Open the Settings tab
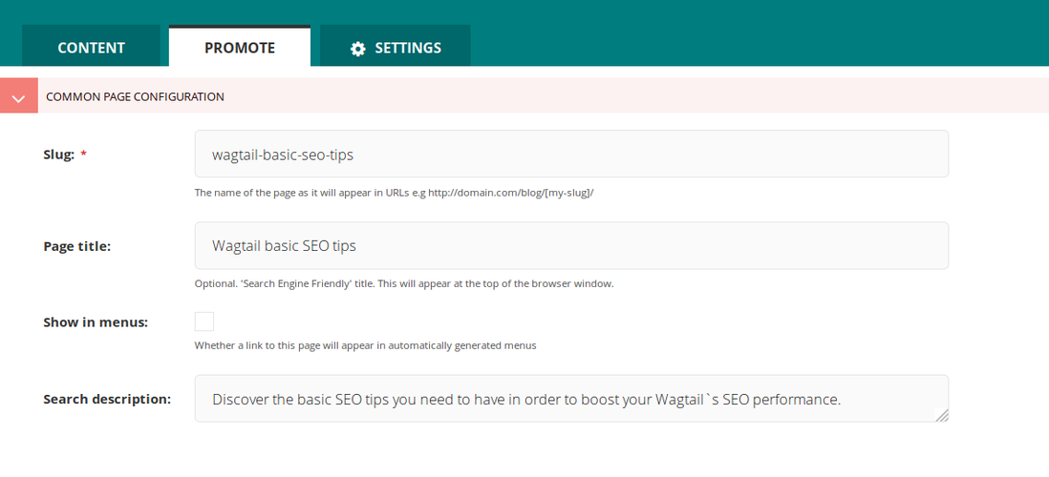This screenshot has width=1049, height=477. pos(395,48)
